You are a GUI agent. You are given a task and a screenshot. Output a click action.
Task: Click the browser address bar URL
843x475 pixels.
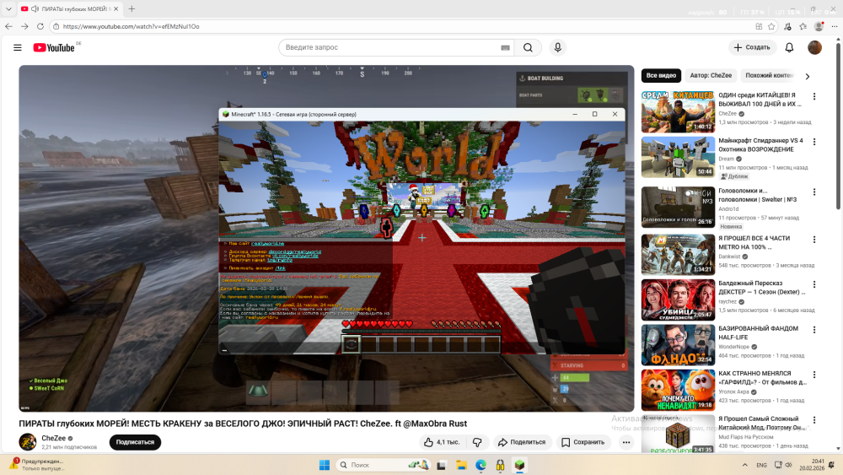pyautogui.click(x=132, y=26)
